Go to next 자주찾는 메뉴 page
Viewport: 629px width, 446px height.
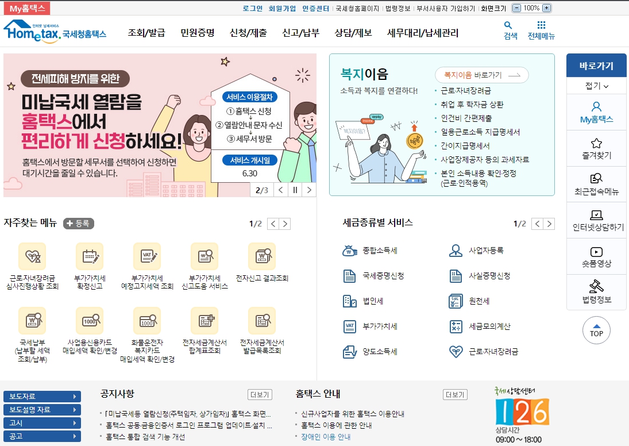pos(285,224)
